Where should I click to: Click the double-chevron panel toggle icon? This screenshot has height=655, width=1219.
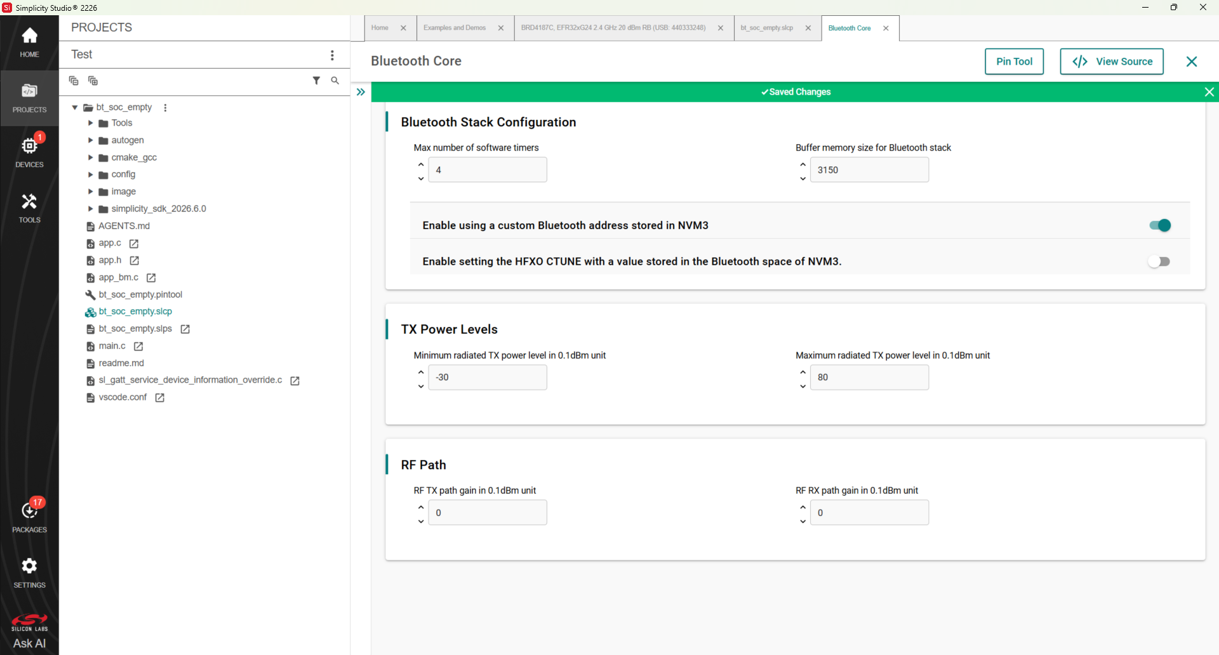click(x=361, y=92)
